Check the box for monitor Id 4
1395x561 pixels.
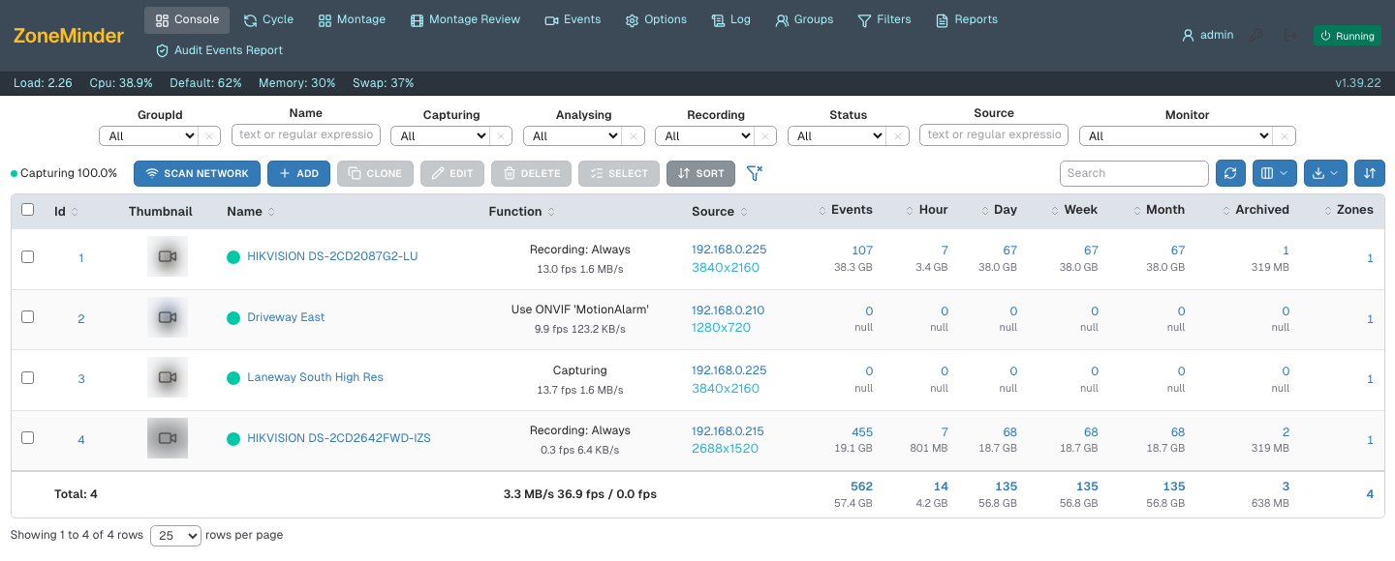tap(27, 438)
